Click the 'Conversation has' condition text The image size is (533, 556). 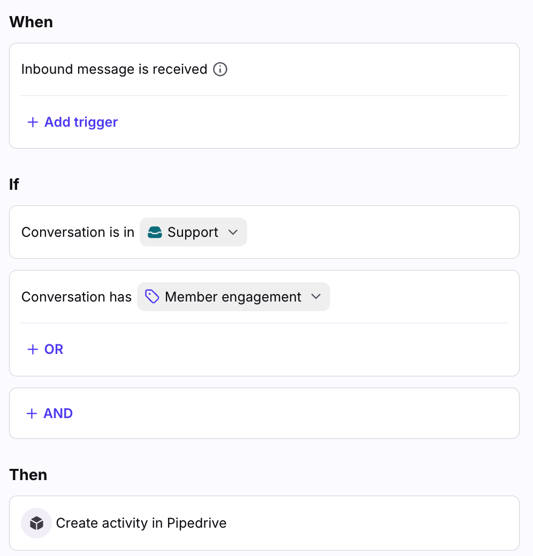point(77,297)
